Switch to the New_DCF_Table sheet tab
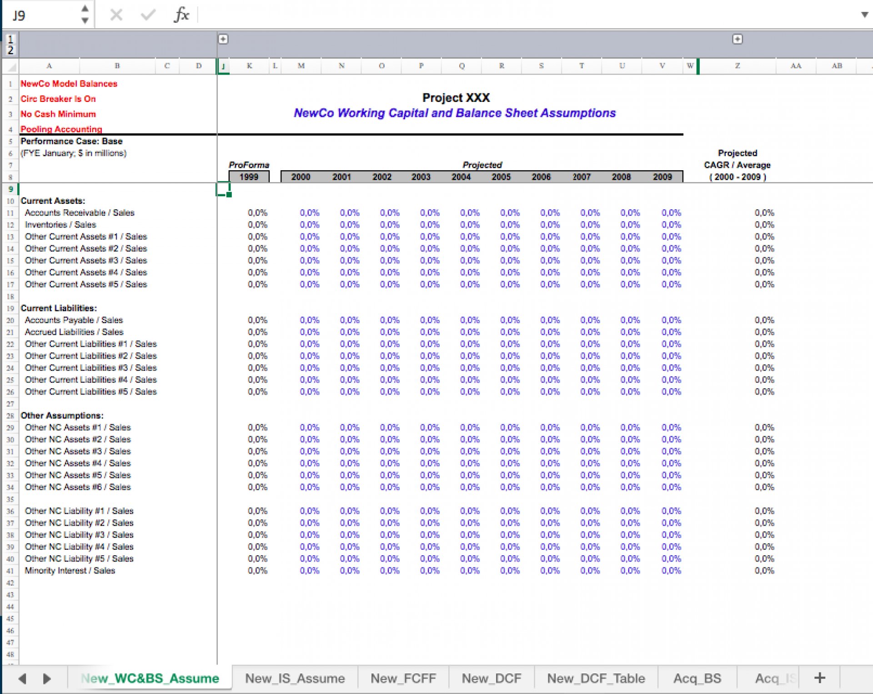Image resolution: width=873 pixels, height=694 pixels. click(596, 678)
